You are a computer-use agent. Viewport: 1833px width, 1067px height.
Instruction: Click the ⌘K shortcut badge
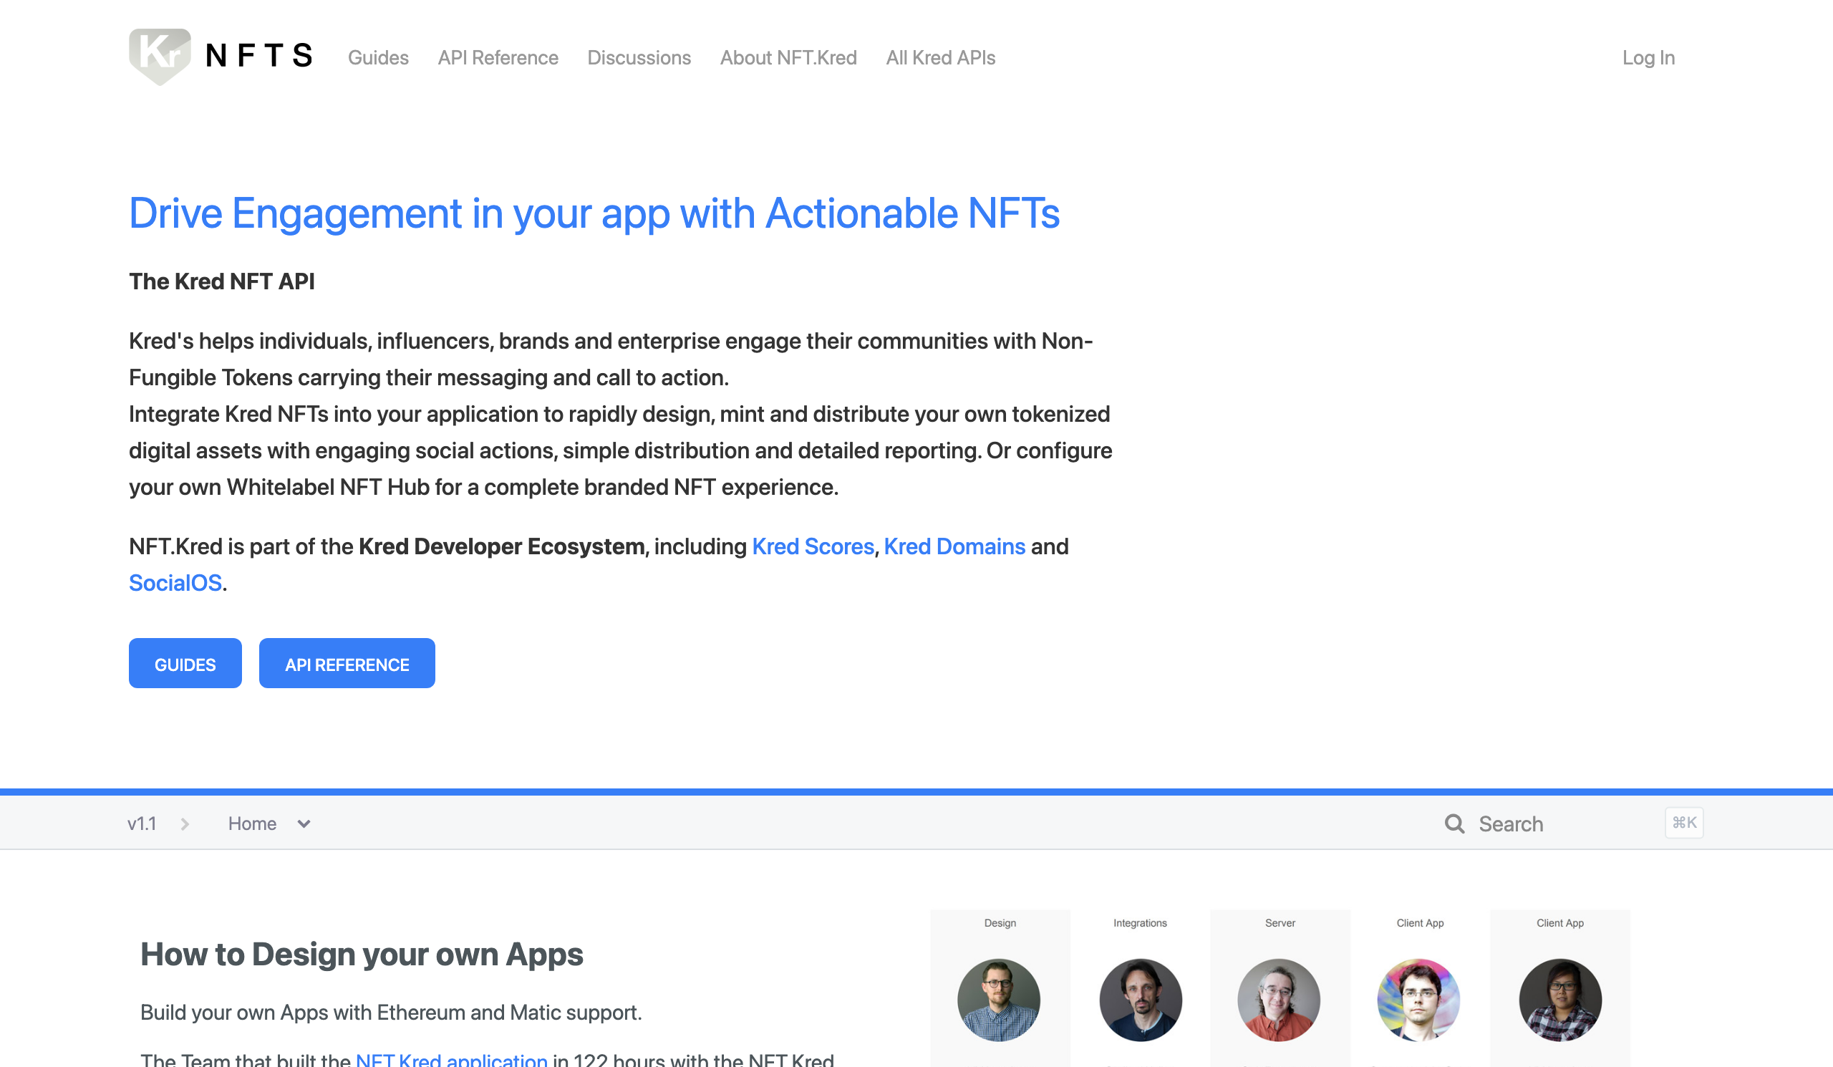[x=1684, y=823]
